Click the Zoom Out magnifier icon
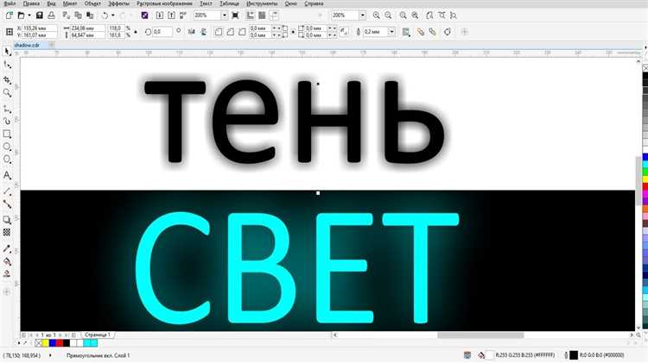648x363 pixels. coord(388,16)
